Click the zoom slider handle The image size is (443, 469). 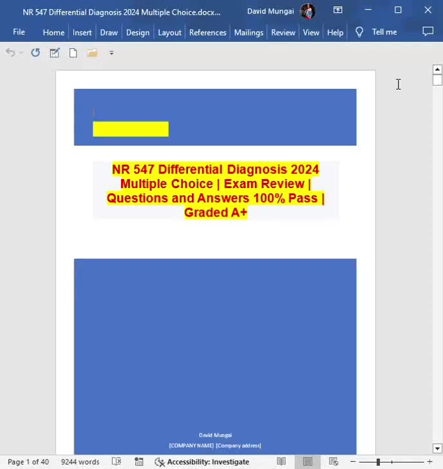[378, 462]
